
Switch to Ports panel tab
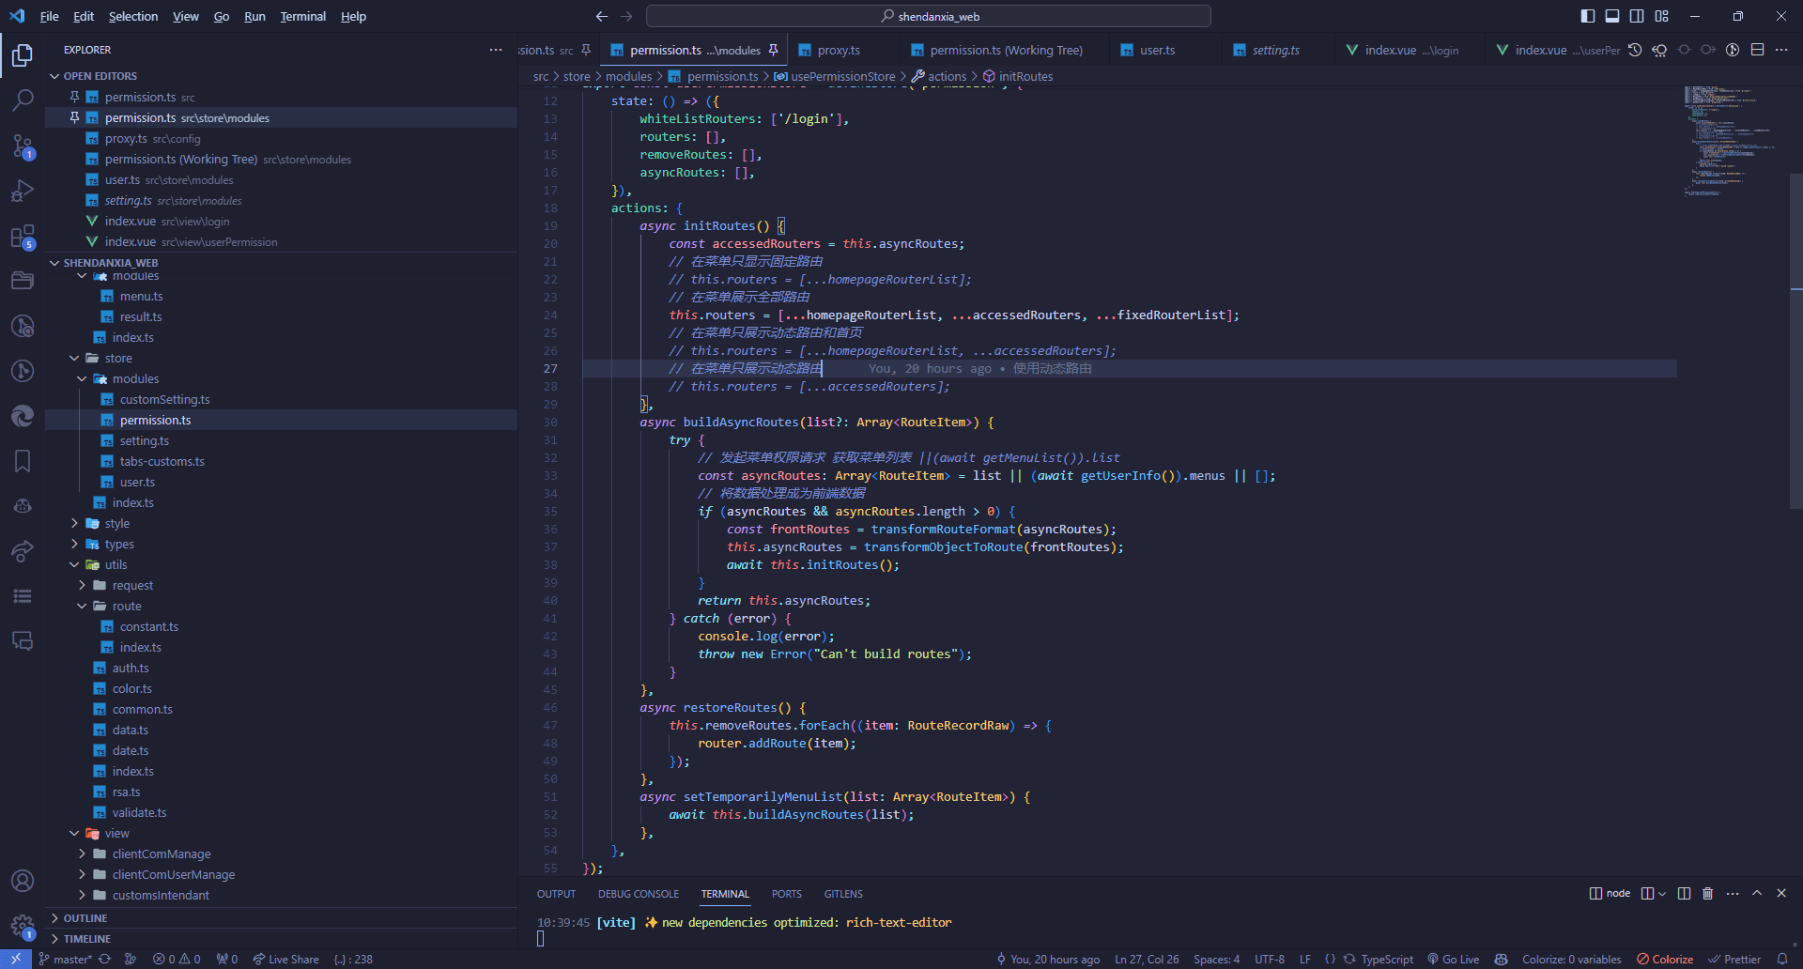787,894
